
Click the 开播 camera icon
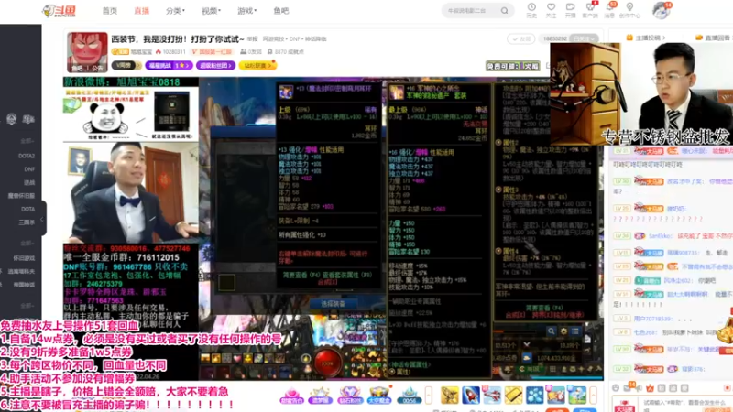click(570, 10)
